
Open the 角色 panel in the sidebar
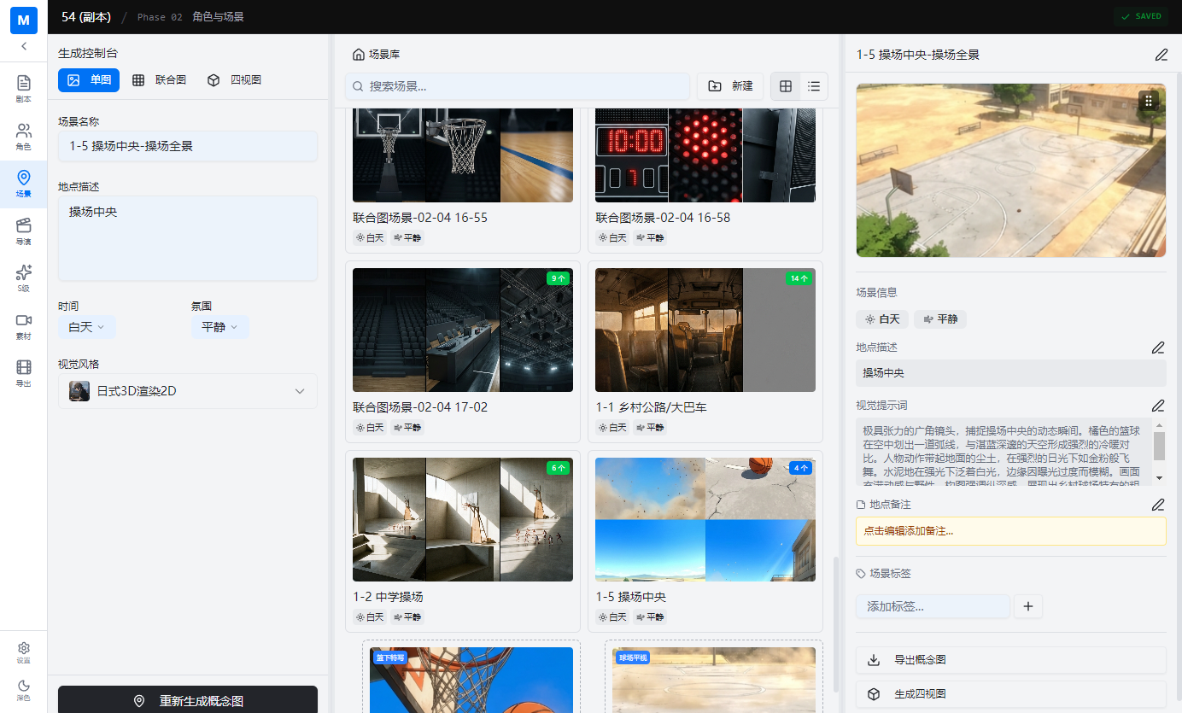point(23,135)
